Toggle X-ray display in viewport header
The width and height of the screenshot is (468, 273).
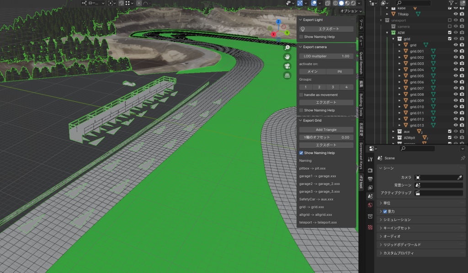(327, 3)
